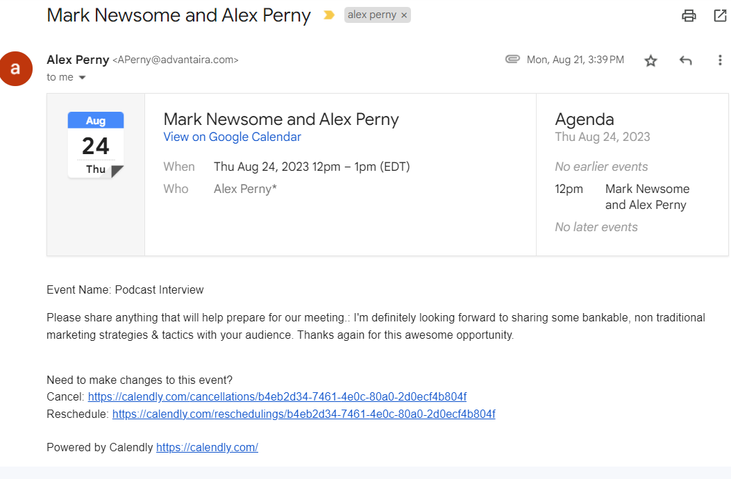Click the Calendly rescheduling link
The height and width of the screenshot is (479, 731).
(303, 414)
